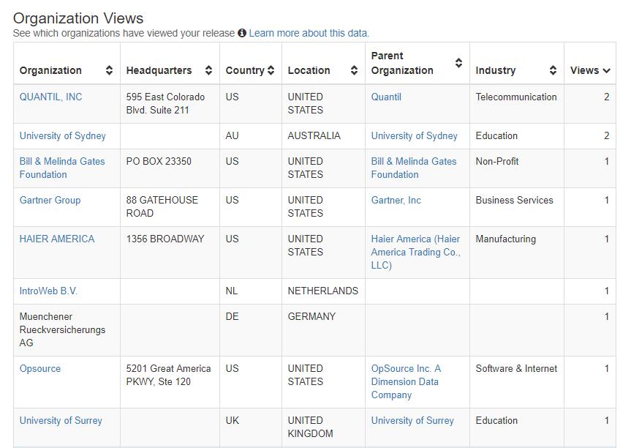Open Haier America Trading Co., LLC parent link
Screen dimensions: 631x448
point(416,253)
